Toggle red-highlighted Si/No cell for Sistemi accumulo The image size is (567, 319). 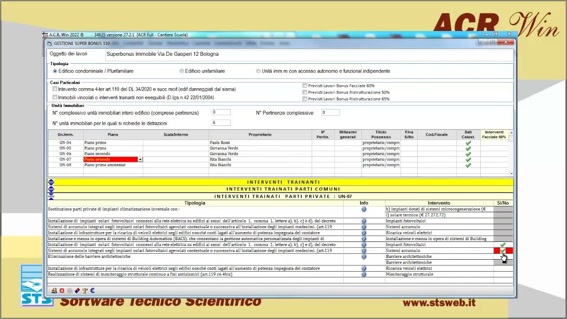coord(503,251)
